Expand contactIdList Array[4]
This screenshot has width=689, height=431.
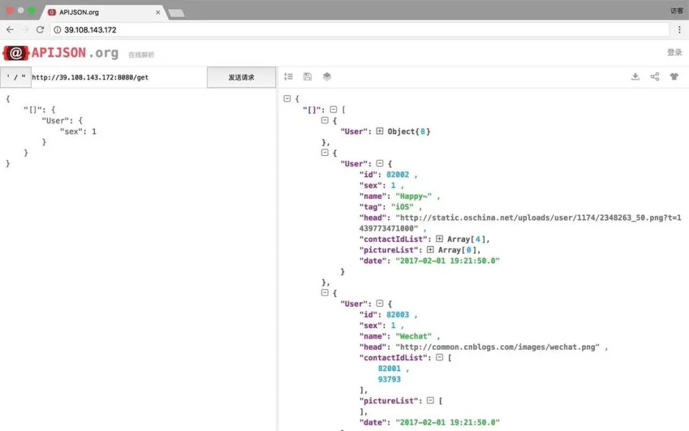440,239
